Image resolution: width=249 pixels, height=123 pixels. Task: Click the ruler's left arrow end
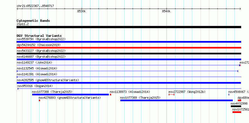coord(17,9)
